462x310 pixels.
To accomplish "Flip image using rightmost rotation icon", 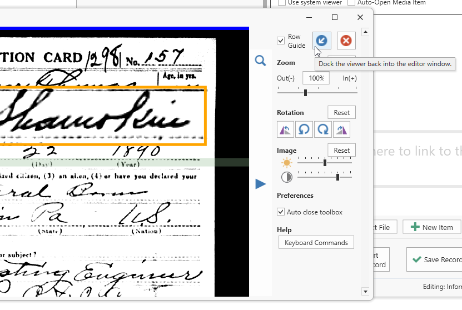I will pyautogui.click(x=340, y=130).
